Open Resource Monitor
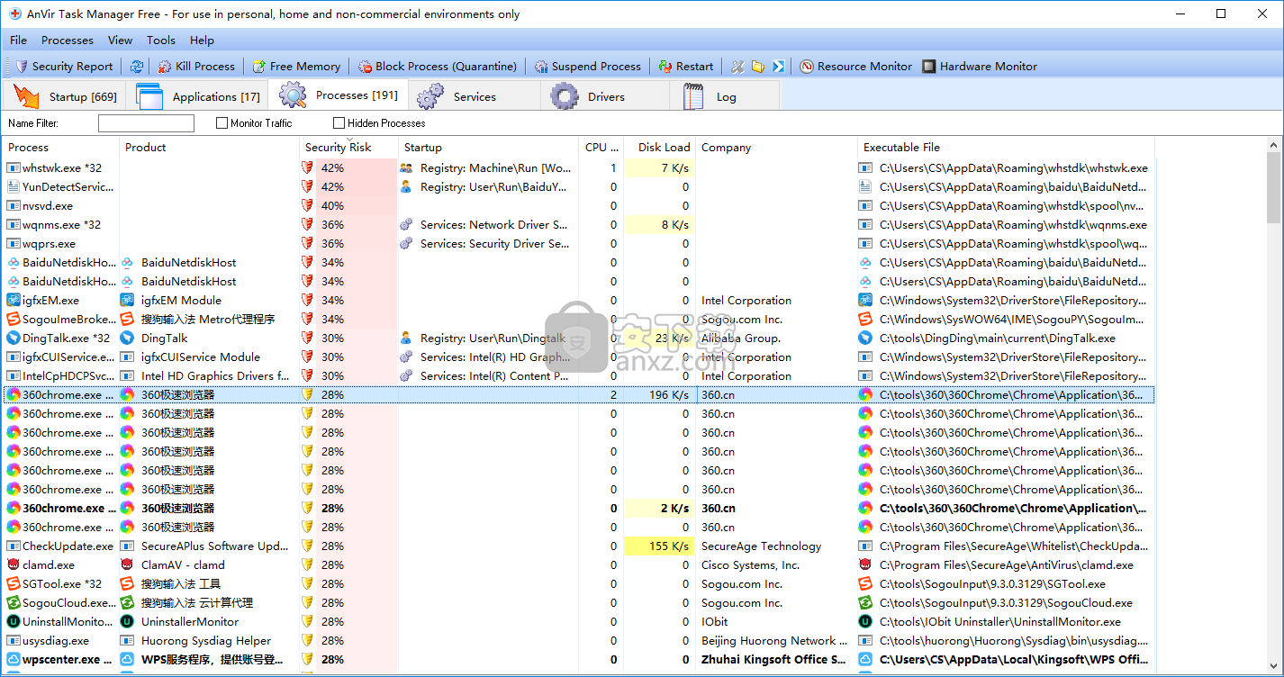The width and height of the screenshot is (1284, 677). pyautogui.click(x=856, y=66)
